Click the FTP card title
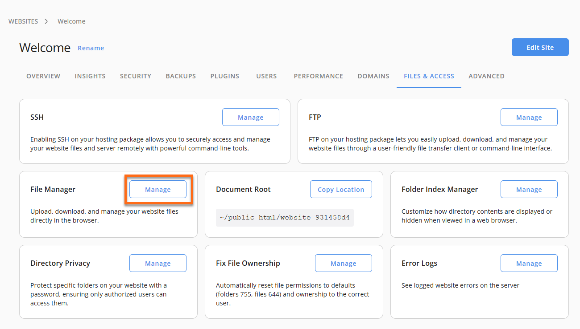The height and width of the screenshot is (329, 580). [315, 118]
